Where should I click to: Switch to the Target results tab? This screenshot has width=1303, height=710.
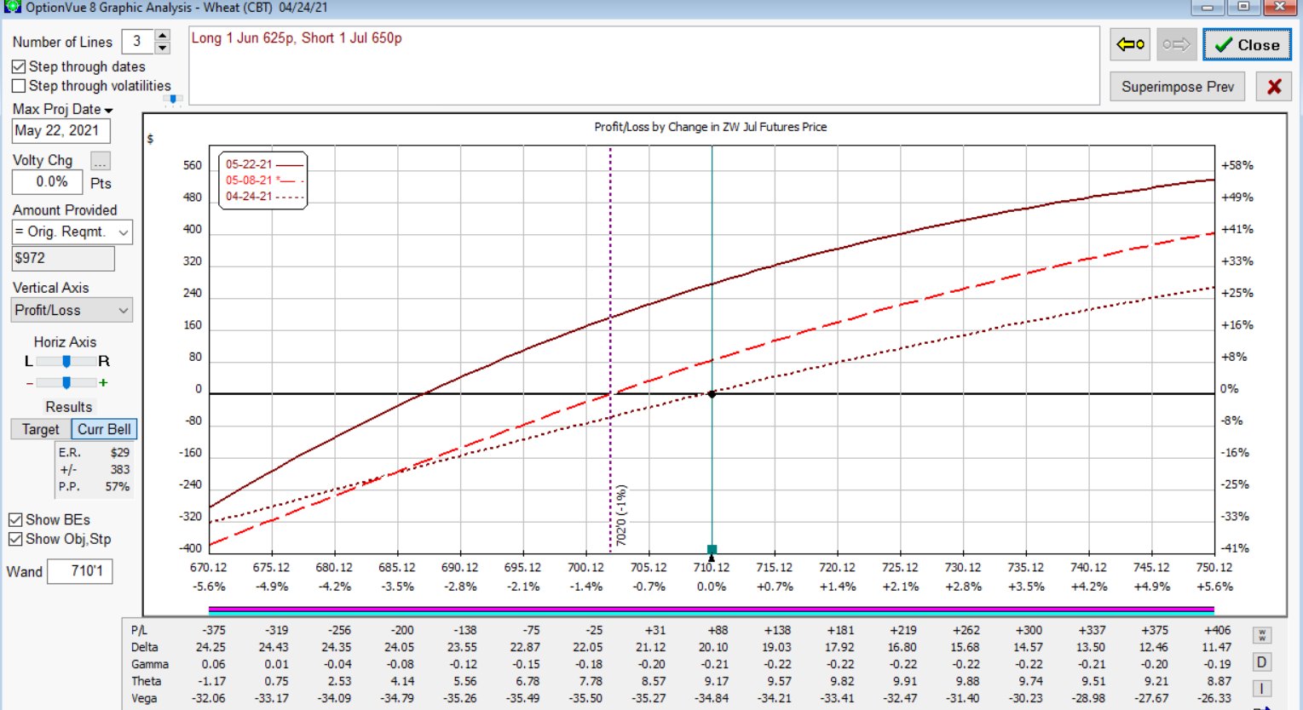(x=40, y=429)
